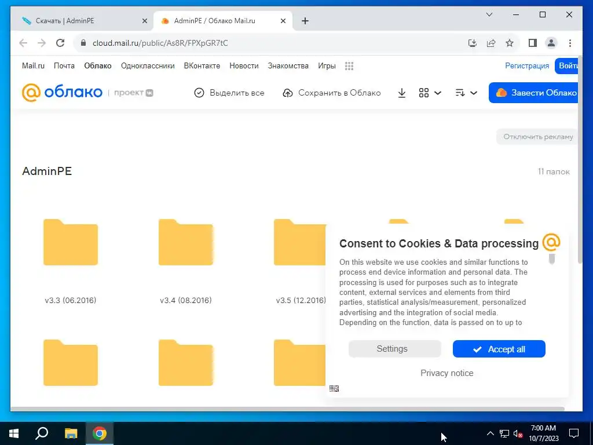The width and height of the screenshot is (593, 445).
Task: Click the address bar URL
Action: point(160,43)
